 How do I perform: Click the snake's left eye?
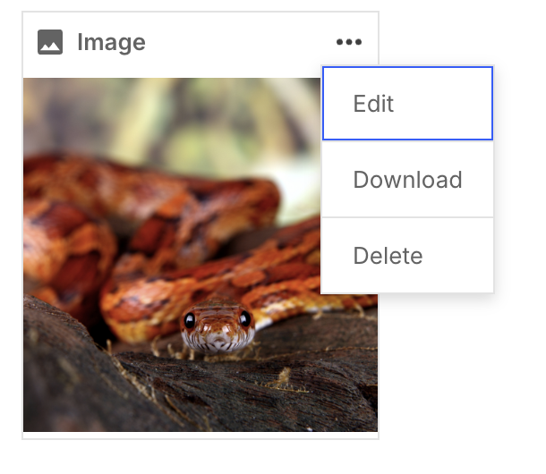(190, 320)
